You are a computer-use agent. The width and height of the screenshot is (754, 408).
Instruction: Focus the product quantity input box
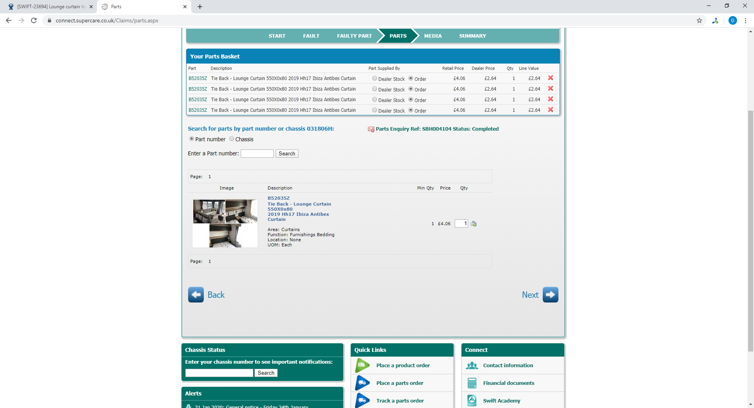[461, 224]
